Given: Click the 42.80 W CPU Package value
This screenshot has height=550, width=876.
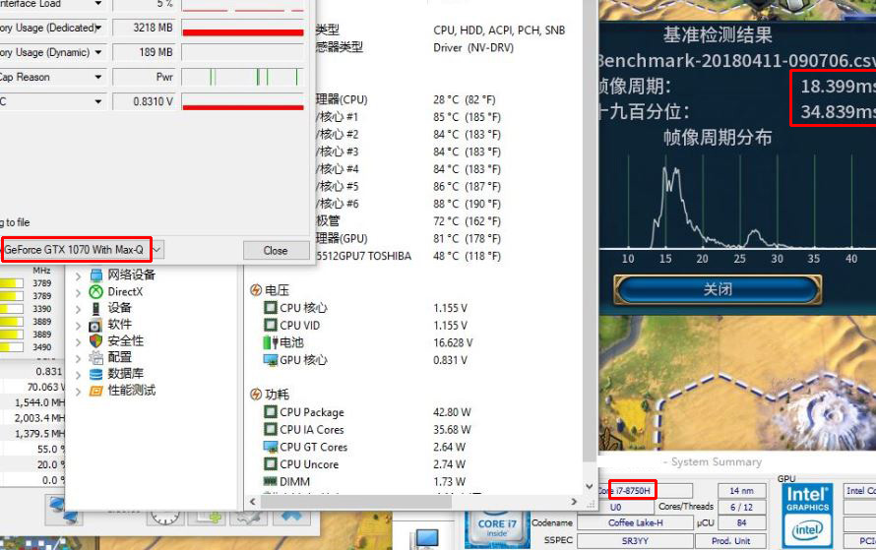Looking at the screenshot, I should click(x=452, y=412).
